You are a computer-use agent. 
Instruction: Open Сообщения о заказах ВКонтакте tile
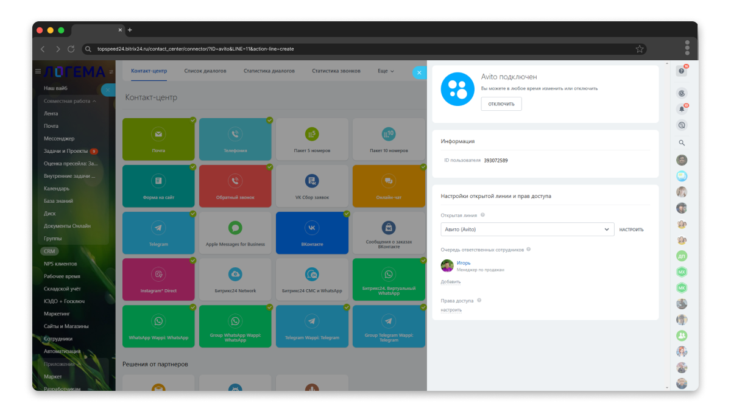389,233
